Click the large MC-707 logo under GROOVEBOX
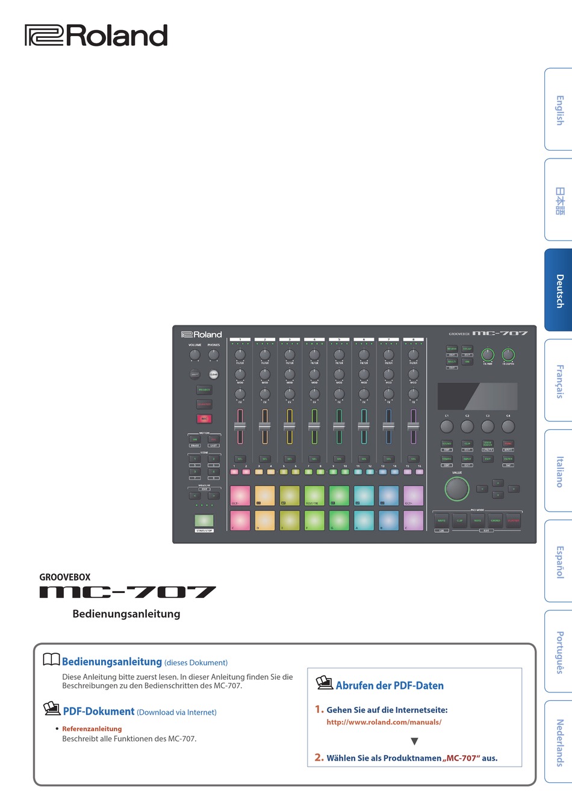Image resolution: width=572 pixels, height=810 pixels. coord(128,592)
